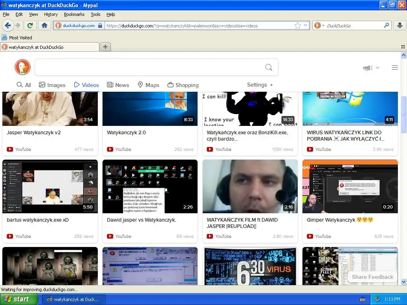Image resolution: width=407 pixels, height=305 pixels.
Task: Switch to the News tab
Action: (x=118, y=85)
